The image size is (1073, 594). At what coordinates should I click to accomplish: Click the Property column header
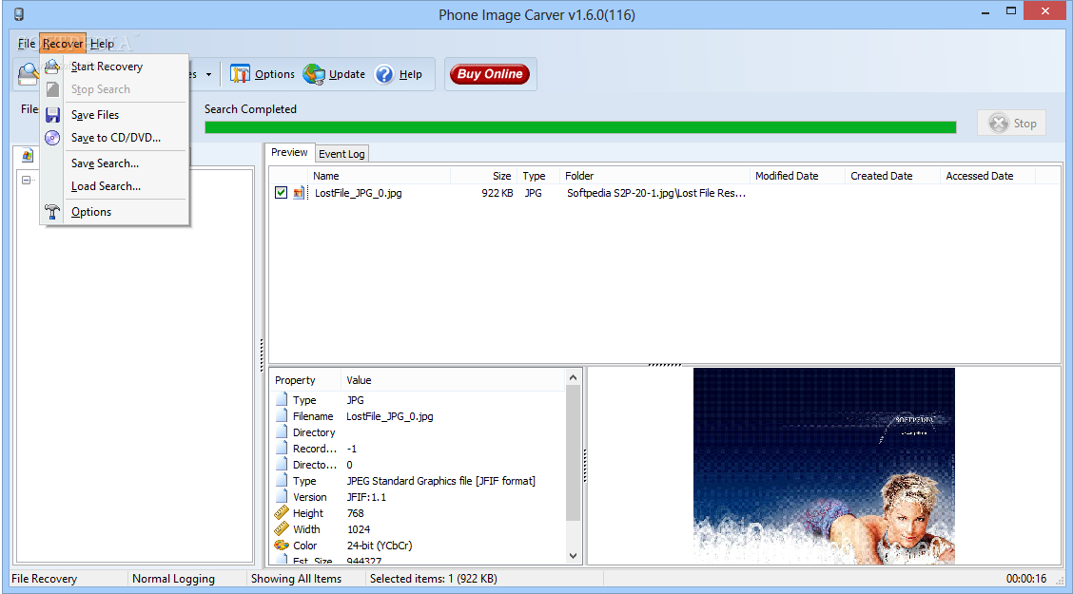(x=305, y=380)
